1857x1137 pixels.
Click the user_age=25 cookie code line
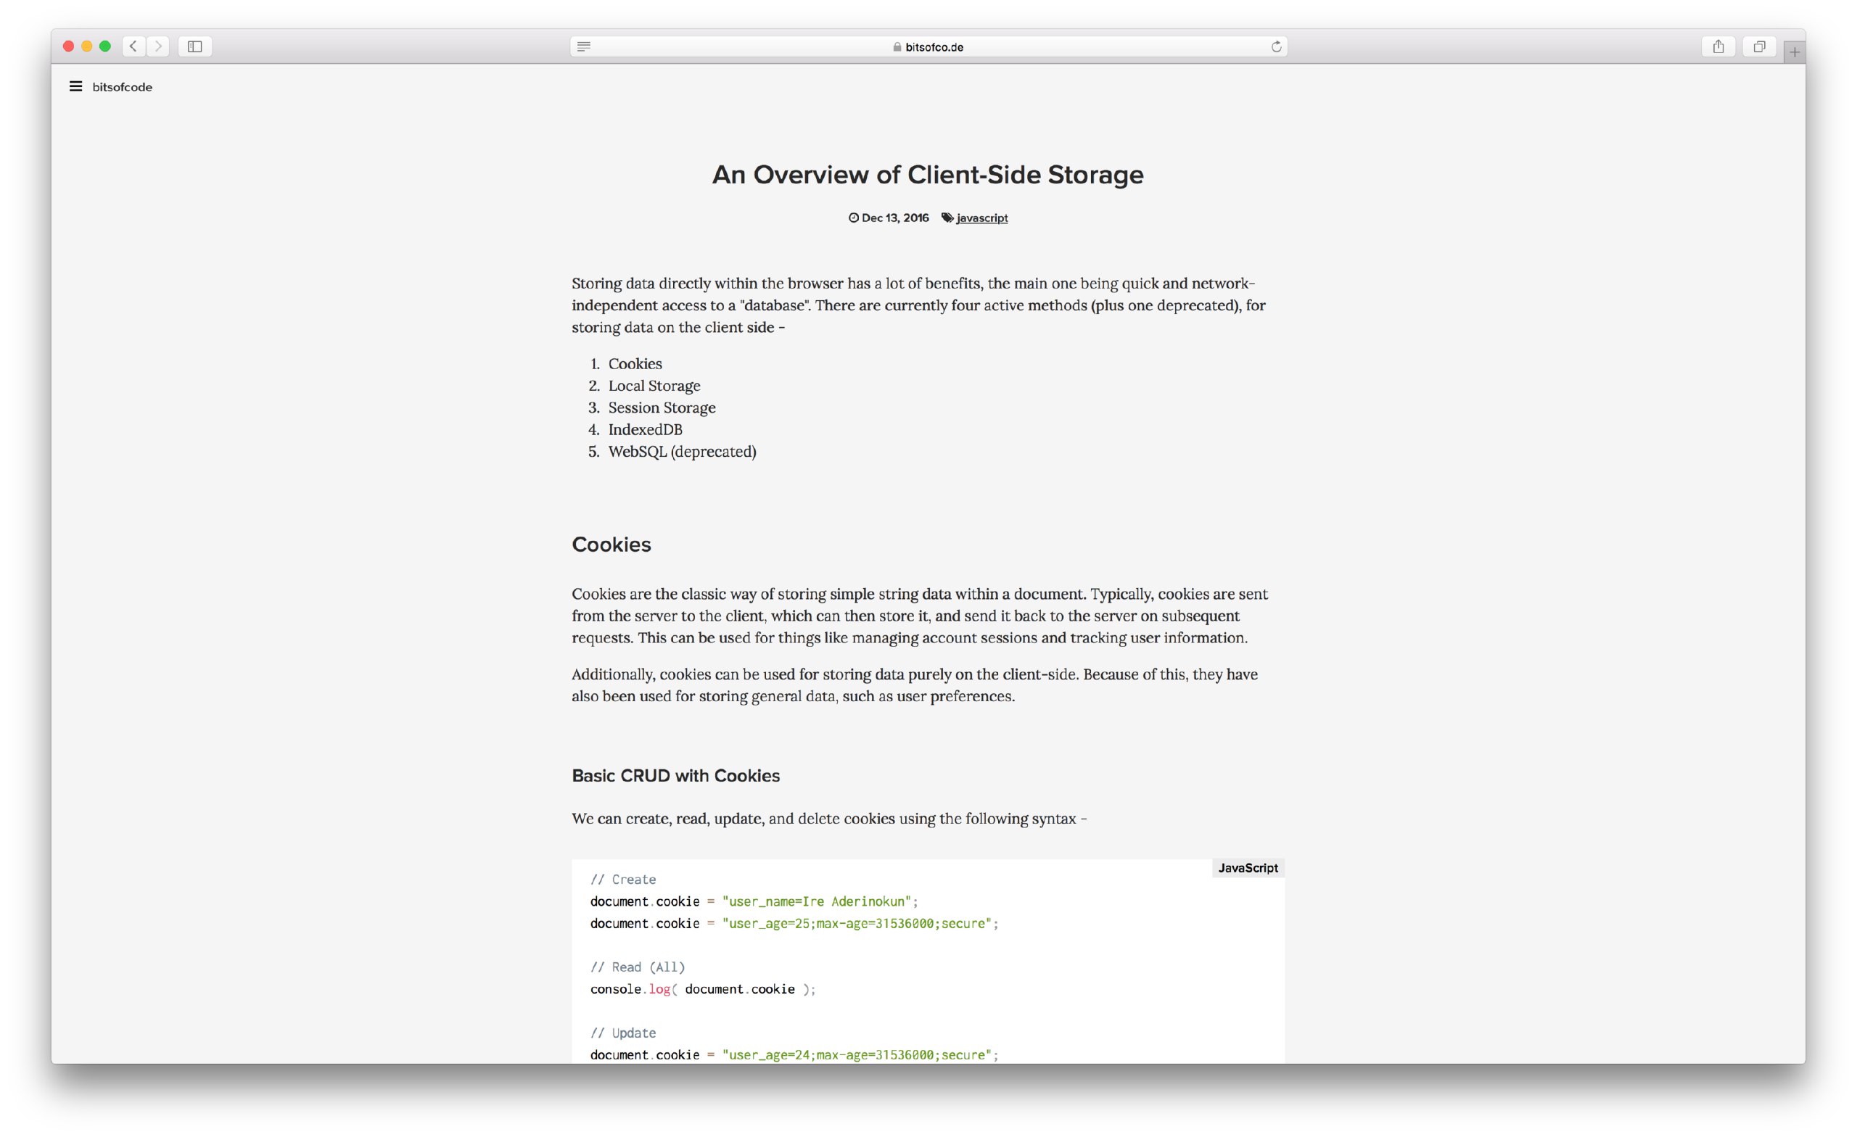[x=794, y=923]
